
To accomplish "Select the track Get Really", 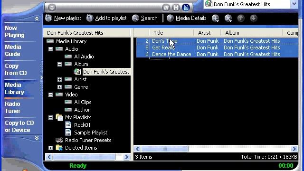I will pos(163,47).
